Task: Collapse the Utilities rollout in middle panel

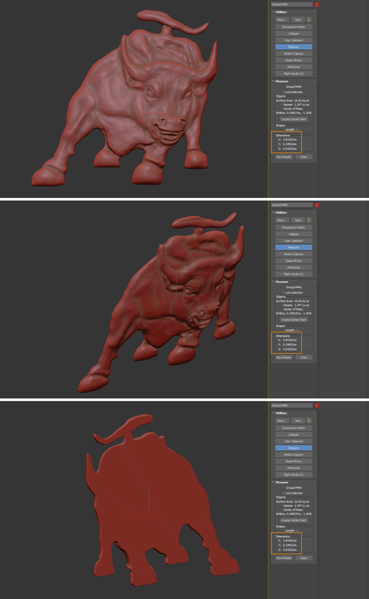Action: point(273,213)
